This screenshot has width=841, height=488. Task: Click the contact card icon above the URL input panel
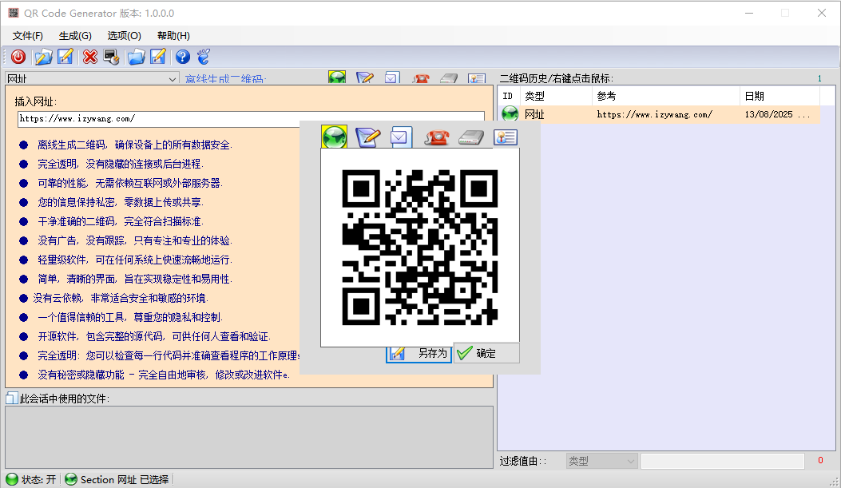477,78
